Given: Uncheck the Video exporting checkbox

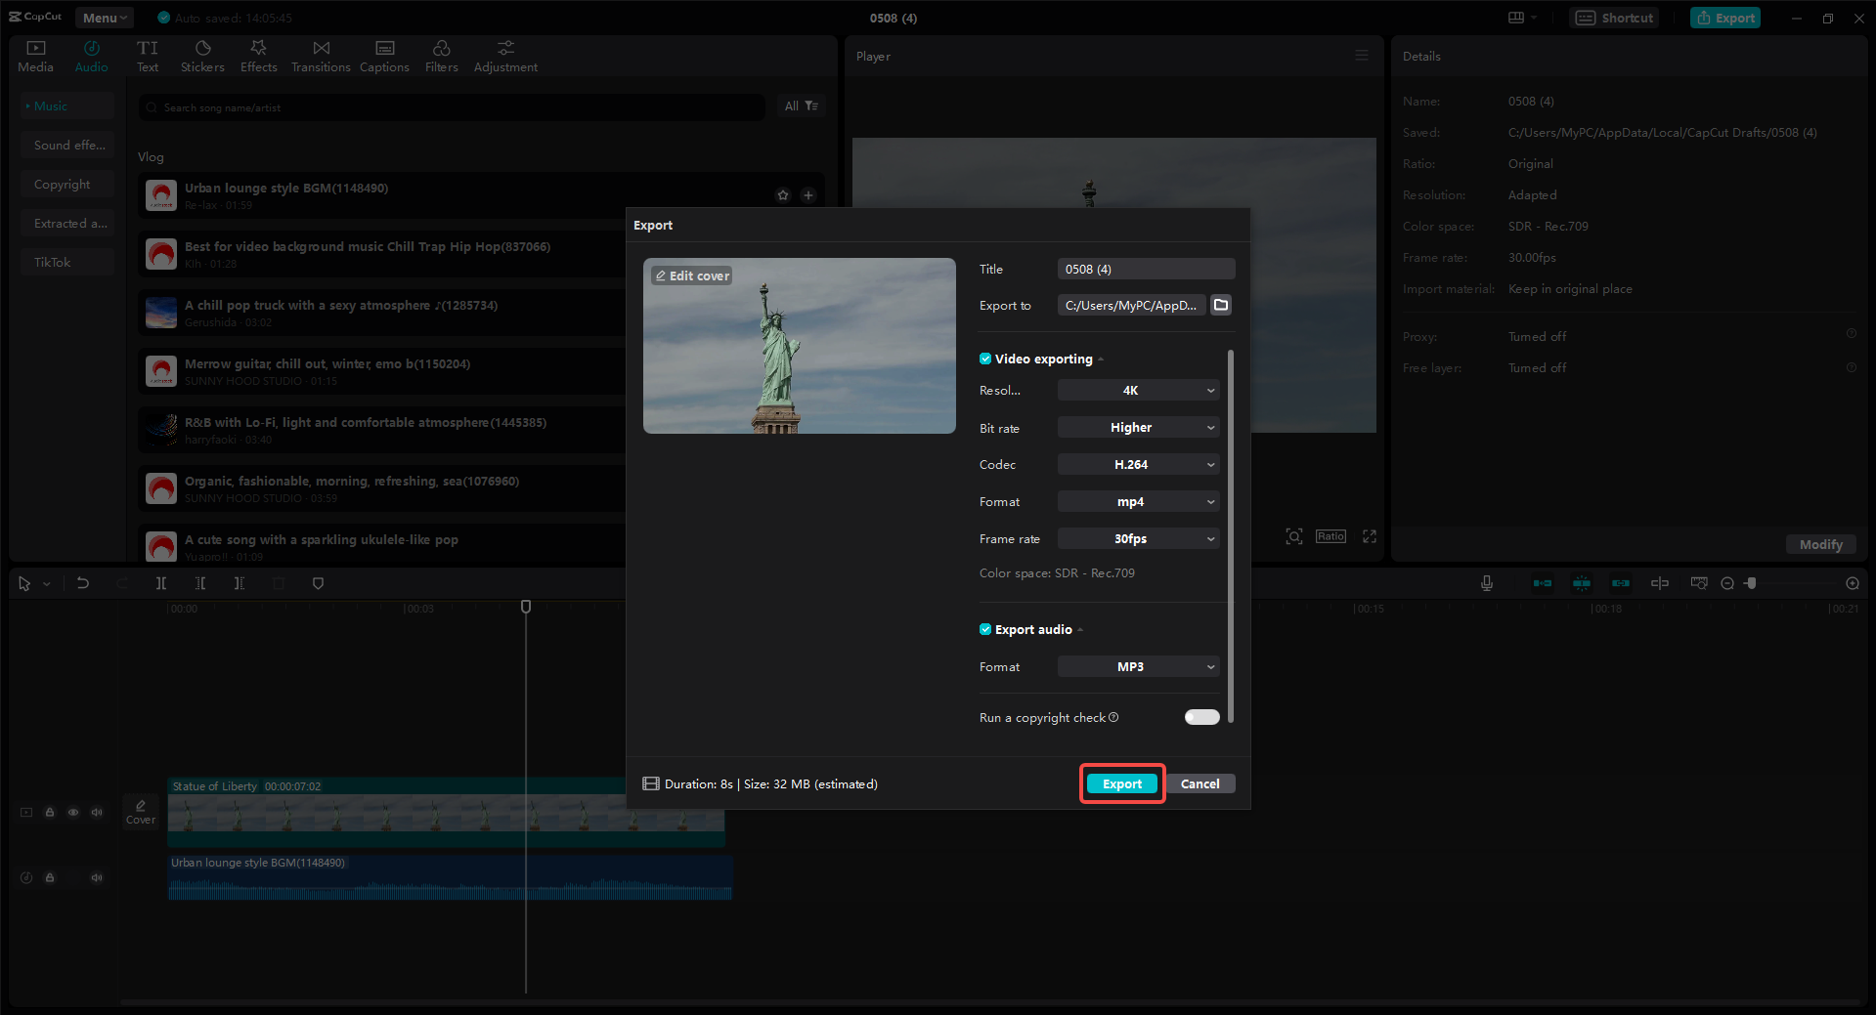Looking at the screenshot, I should (x=984, y=359).
